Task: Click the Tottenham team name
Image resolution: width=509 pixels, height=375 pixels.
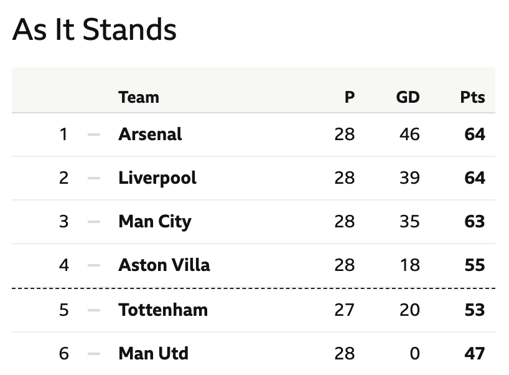Action: tap(163, 310)
